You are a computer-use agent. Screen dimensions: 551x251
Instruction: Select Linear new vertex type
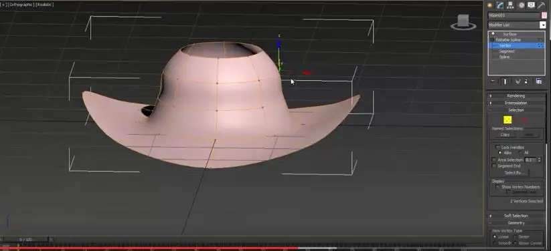tap(495, 237)
